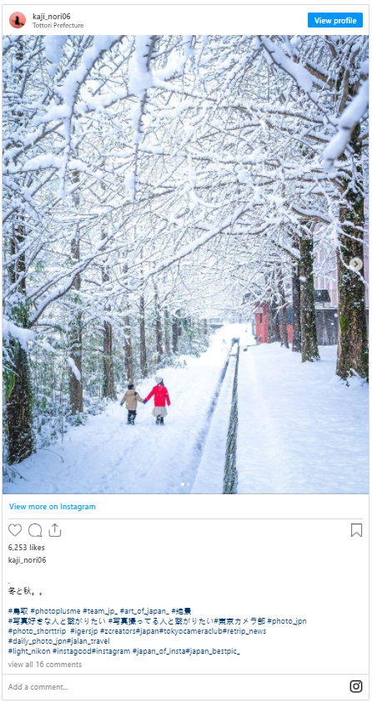This screenshot has width=372, height=703.
Task: Open the #photoplusme hashtag
Action: coord(56,611)
